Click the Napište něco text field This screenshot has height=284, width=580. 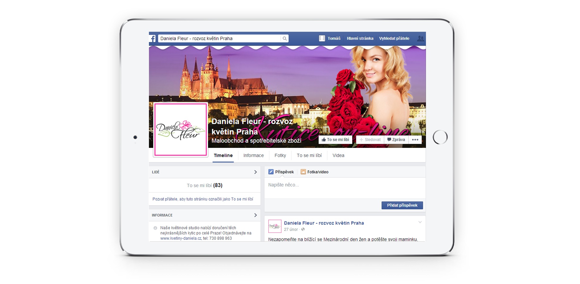coord(345,188)
